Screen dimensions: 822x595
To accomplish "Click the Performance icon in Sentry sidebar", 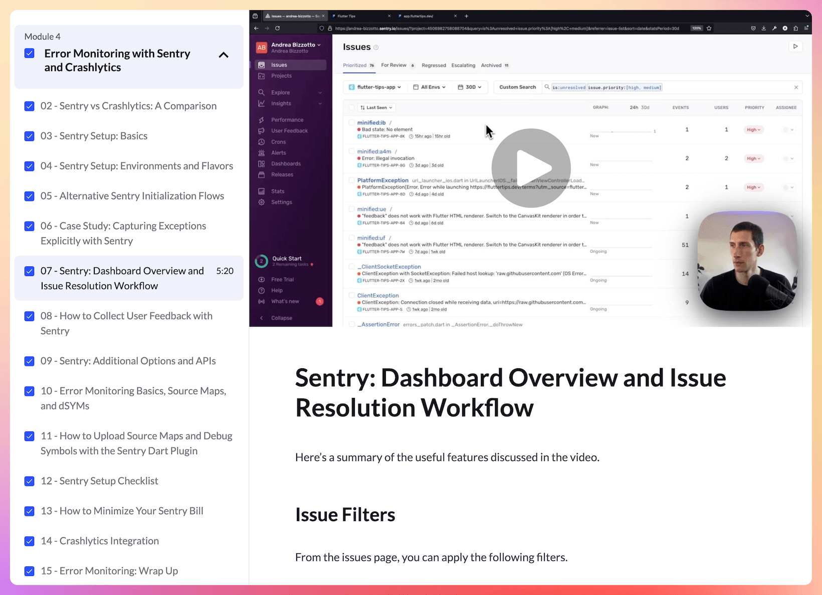I will pos(262,119).
